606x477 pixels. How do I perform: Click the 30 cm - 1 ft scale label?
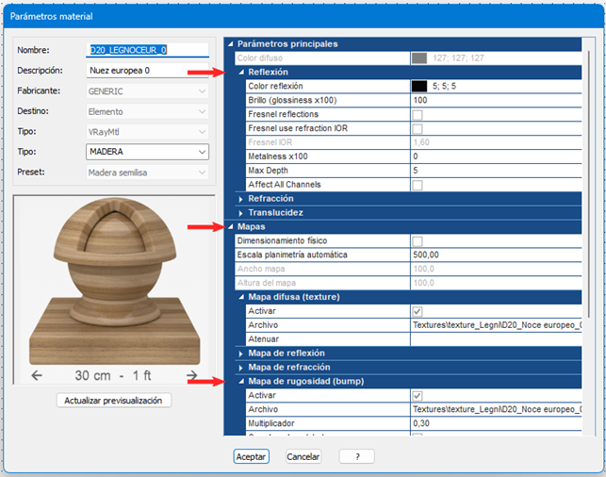(113, 375)
